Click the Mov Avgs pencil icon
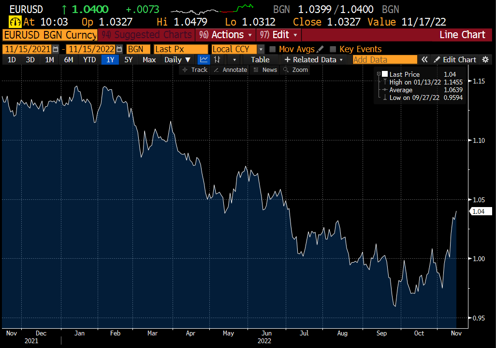The image size is (496, 348). click(319, 49)
